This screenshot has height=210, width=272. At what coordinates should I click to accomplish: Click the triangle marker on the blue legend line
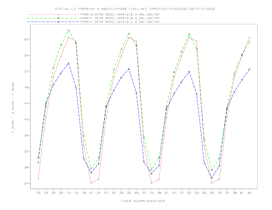[x=58, y=22]
